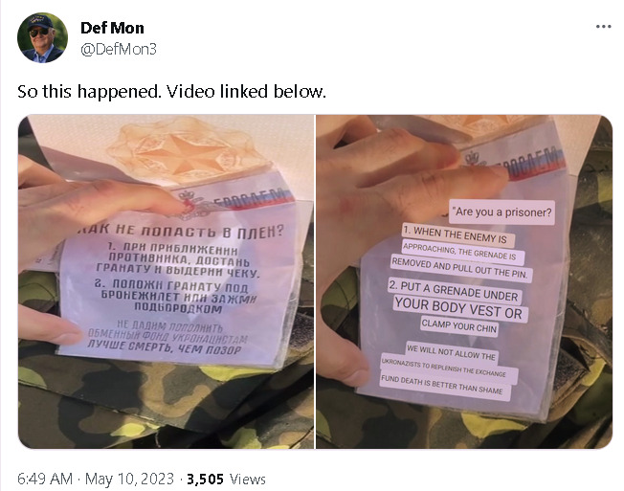Click "FUND DEATH IS BETTER THAN SHAME" caption
624x491 pixels.
(x=444, y=385)
